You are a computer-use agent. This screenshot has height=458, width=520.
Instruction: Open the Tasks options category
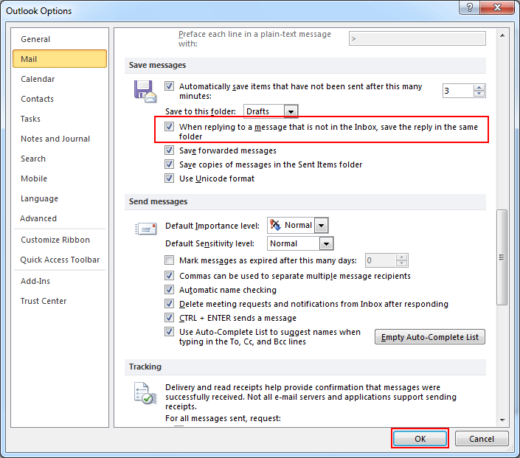pos(60,119)
